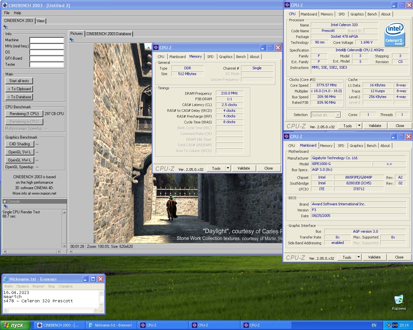Click the EN language indicator in the tray
Viewport: 413px width, 330px height.
(374, 325)
